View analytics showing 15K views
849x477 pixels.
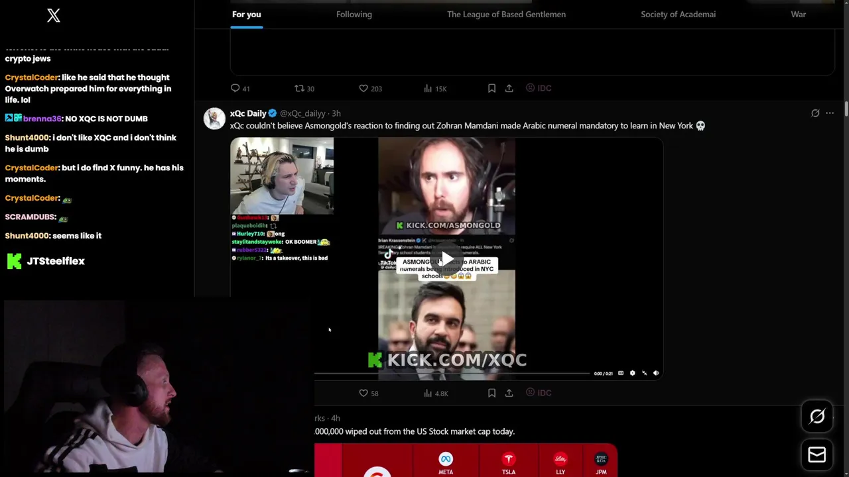click(435, 88)
